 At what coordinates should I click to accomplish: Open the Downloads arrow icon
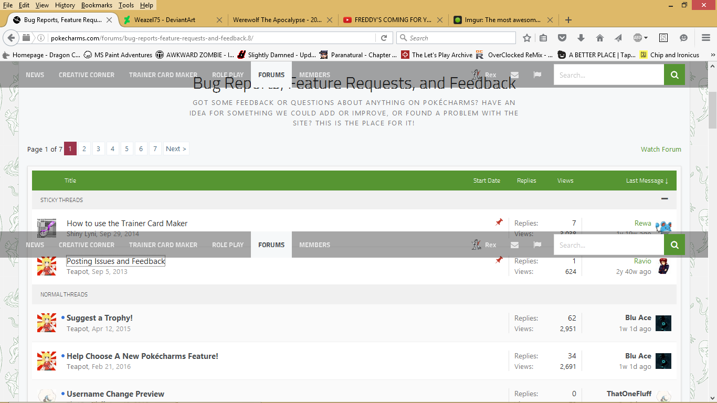[x=581, y=38]
